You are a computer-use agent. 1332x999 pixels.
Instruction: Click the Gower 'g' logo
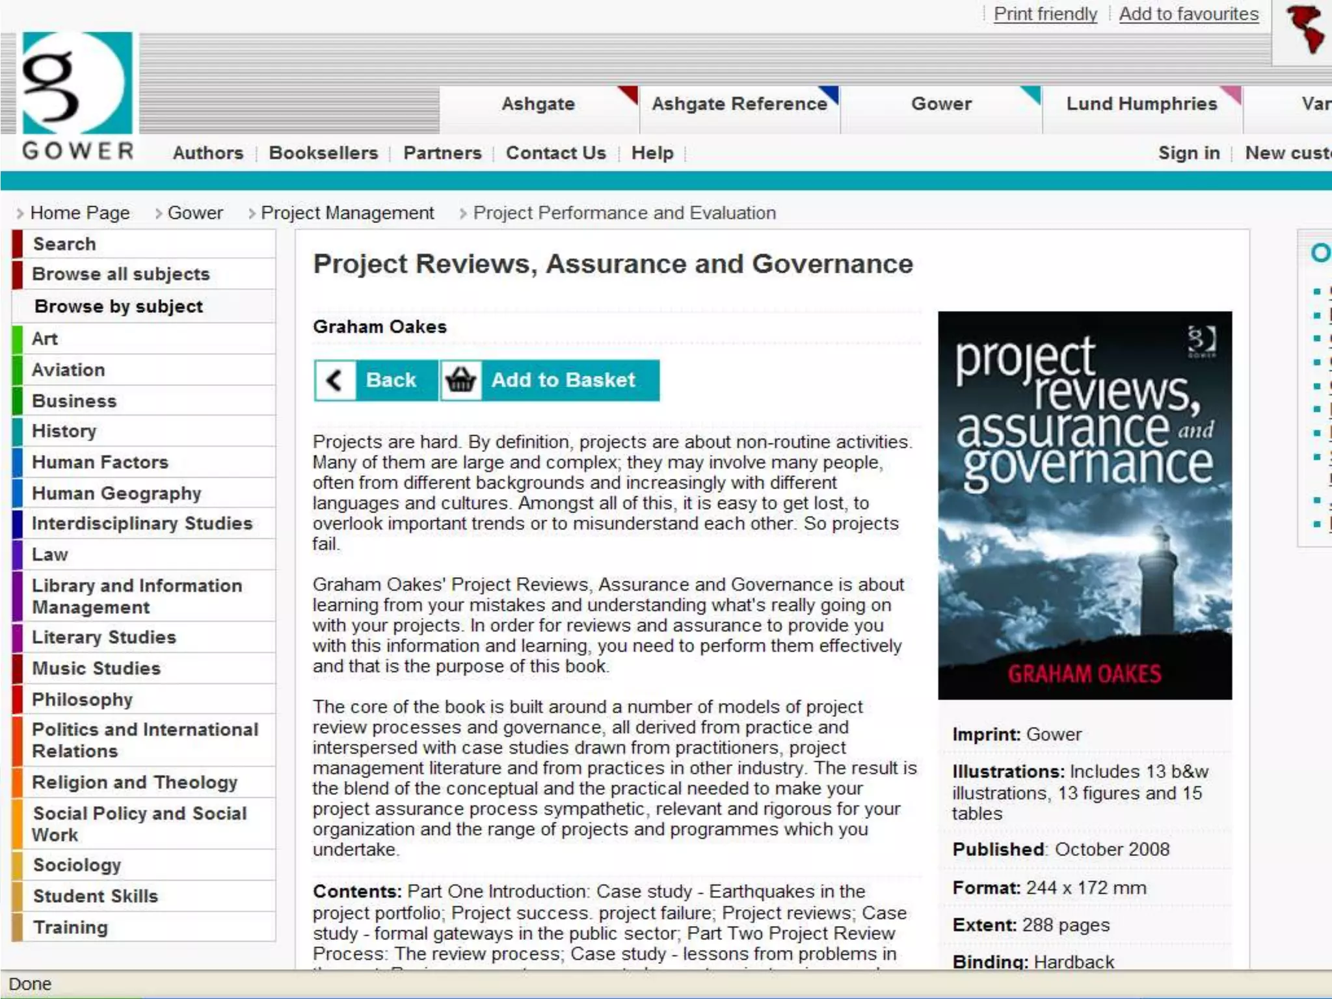pyautogui.click(x=76, y=85)
